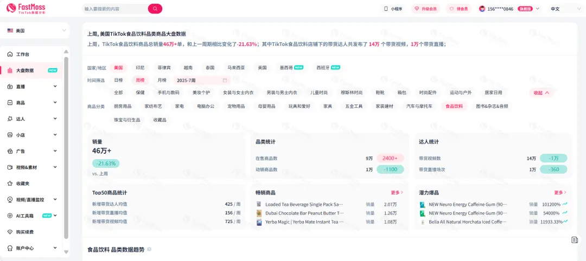
Task: Open 更多 link for 畅销商品
Action: click(x=397, y=193)
